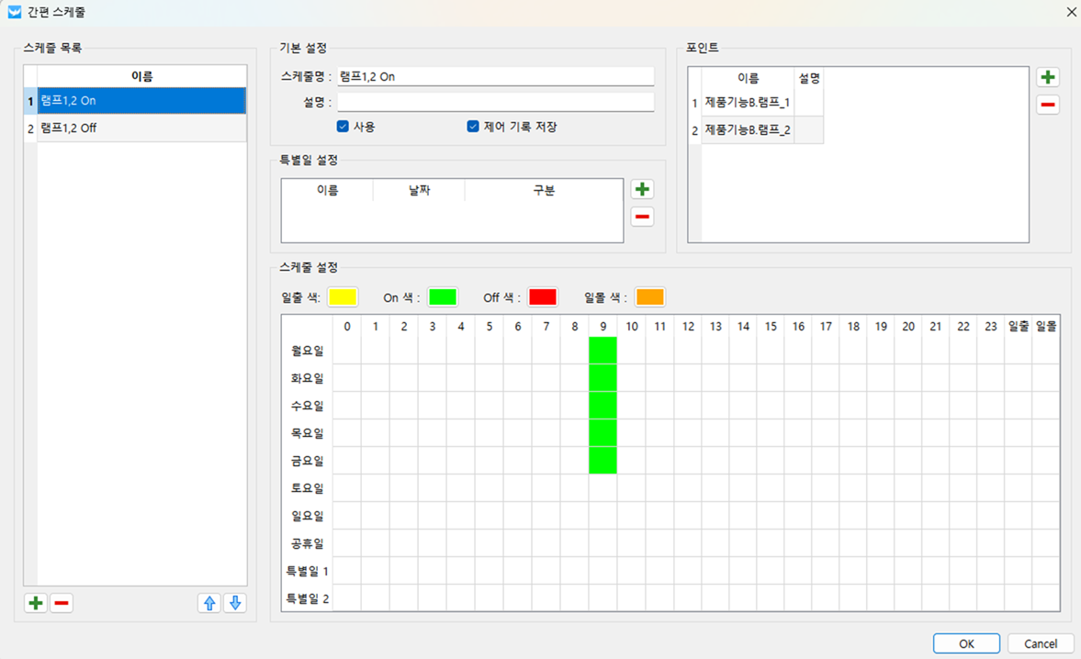Click the empty 설명 input field
The image size is (1081, 659).
495,103
